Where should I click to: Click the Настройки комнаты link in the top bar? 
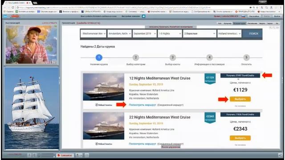[130, 16]
